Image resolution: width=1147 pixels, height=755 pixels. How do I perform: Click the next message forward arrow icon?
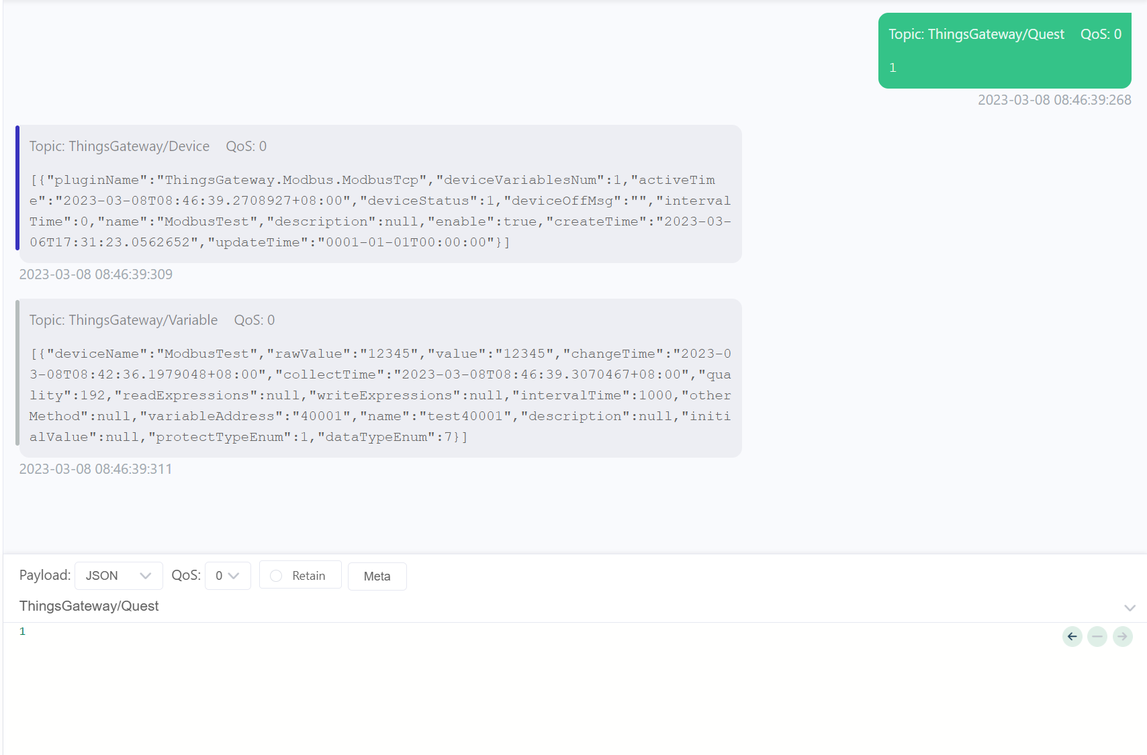pyautogui.click(x=1122, y=636)
